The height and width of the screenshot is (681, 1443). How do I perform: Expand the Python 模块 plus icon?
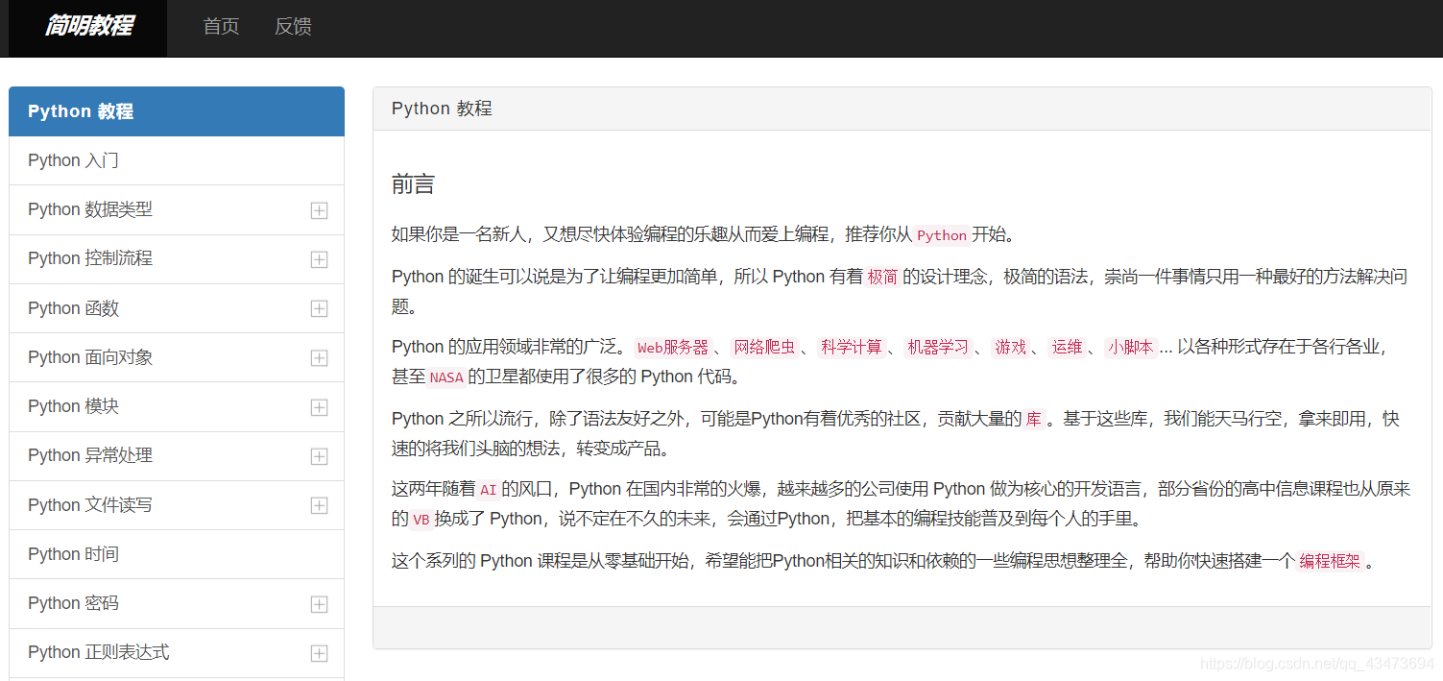tap(320, 407)
